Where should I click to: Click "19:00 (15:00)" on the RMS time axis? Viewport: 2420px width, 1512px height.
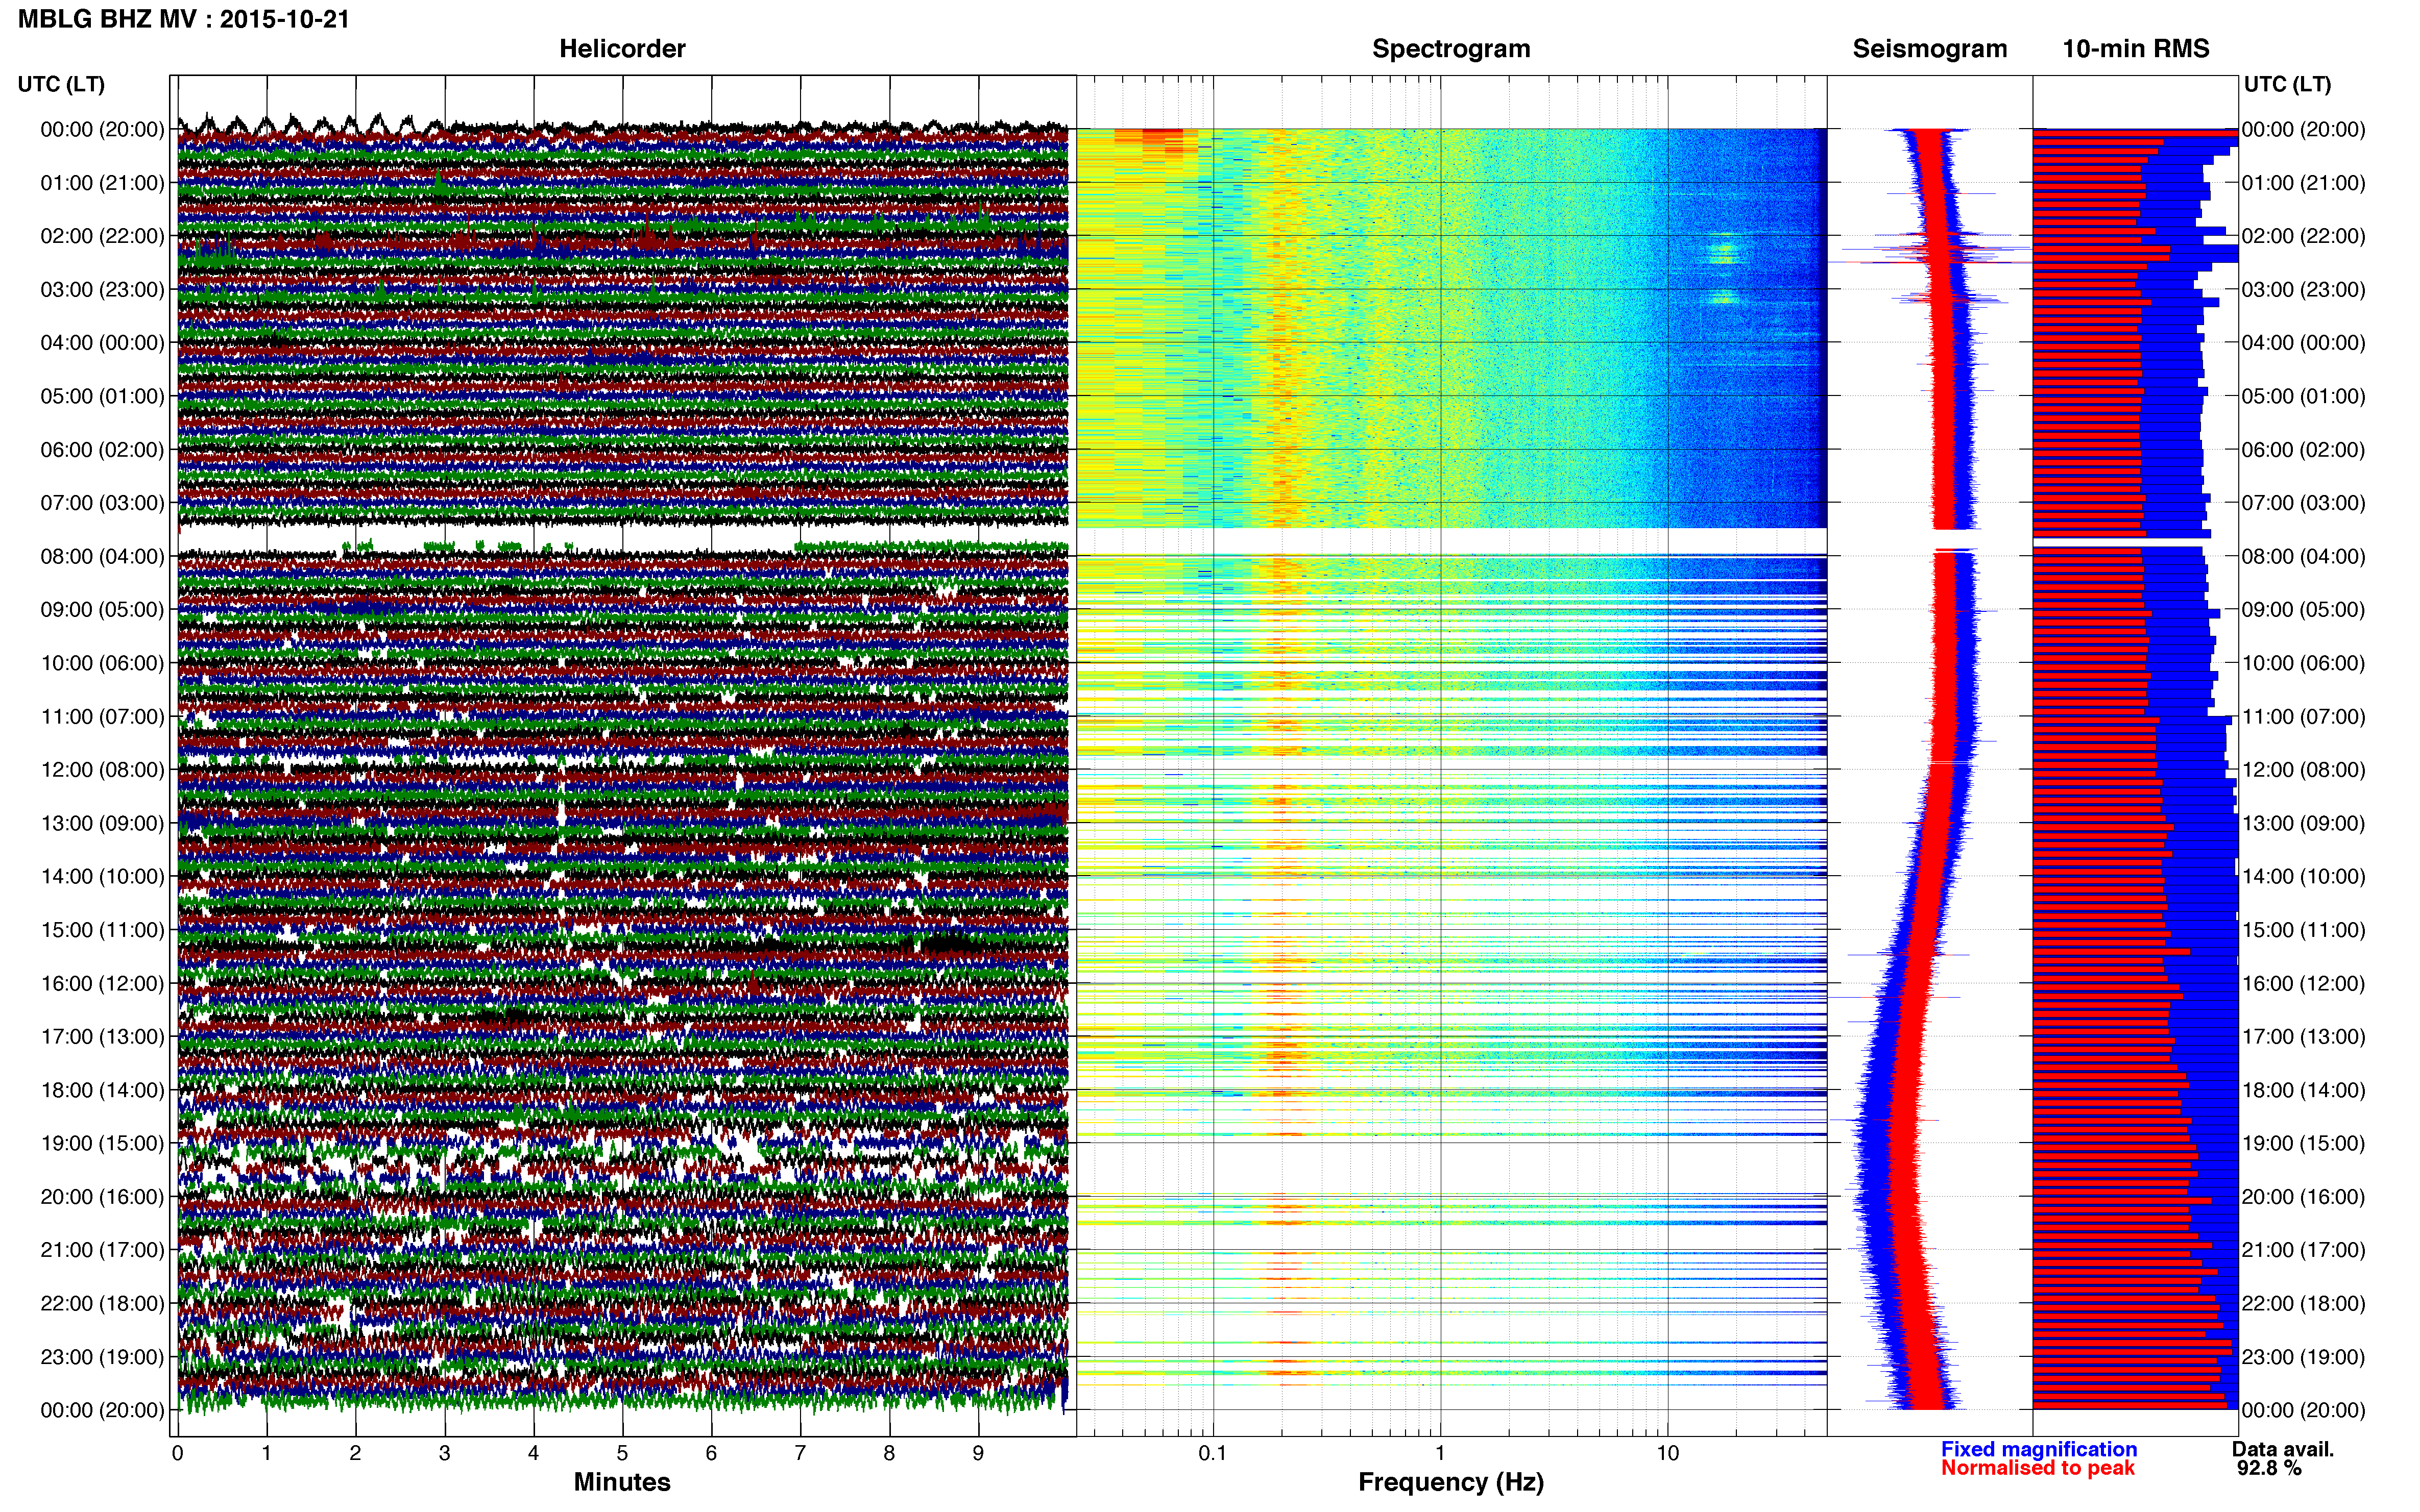2303,1144
